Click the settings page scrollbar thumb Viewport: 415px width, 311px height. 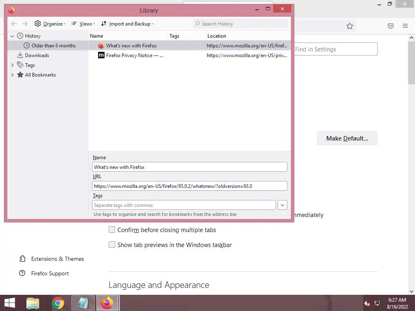412,63
